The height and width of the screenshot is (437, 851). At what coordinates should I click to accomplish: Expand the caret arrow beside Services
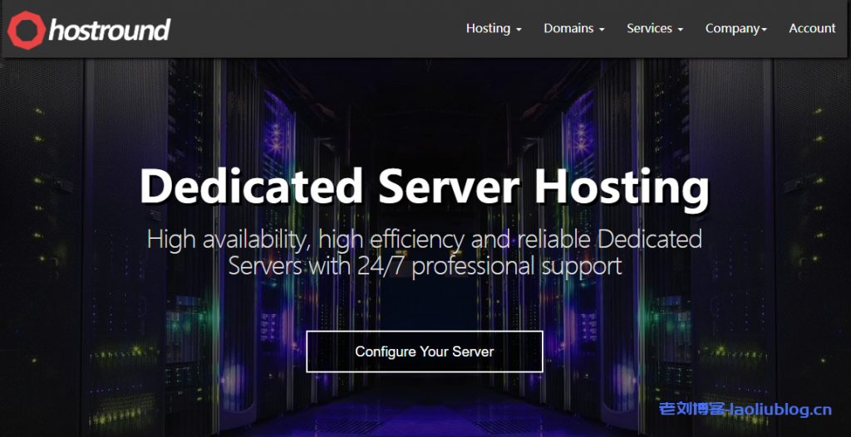(x=680, y=30)
